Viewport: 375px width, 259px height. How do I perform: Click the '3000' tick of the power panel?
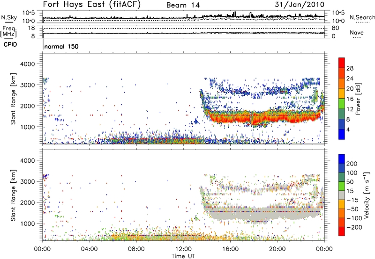27,85
